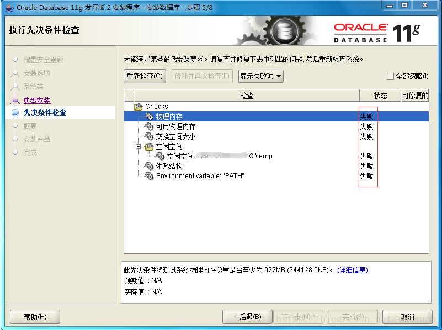Select the 体系结构 row
This screenshot has height=330, width=442.
pyautogui.click(x=276, y=166)
